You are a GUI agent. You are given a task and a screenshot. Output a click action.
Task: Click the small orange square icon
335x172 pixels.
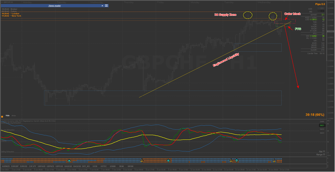(2, 116)
